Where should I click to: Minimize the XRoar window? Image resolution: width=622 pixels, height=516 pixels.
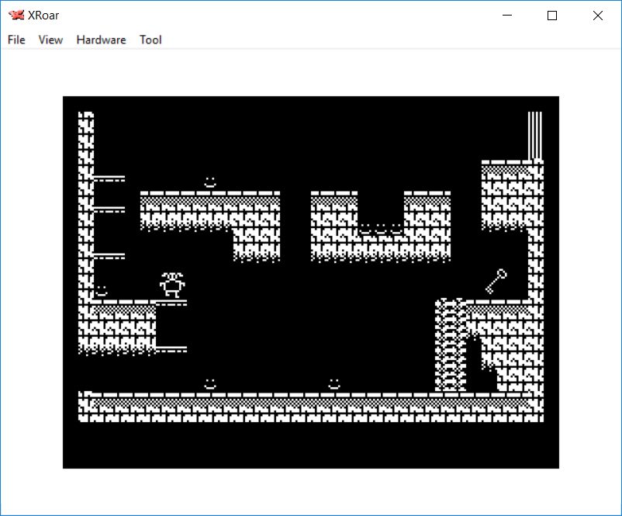[508, 16]
